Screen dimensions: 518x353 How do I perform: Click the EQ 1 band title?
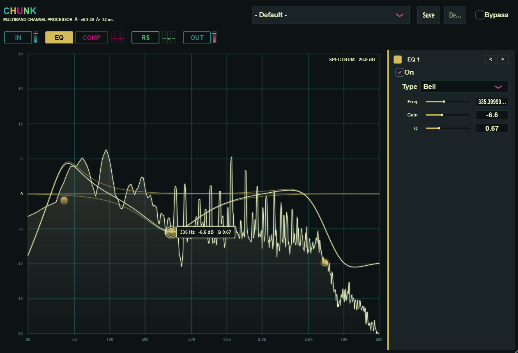[413, 59]
